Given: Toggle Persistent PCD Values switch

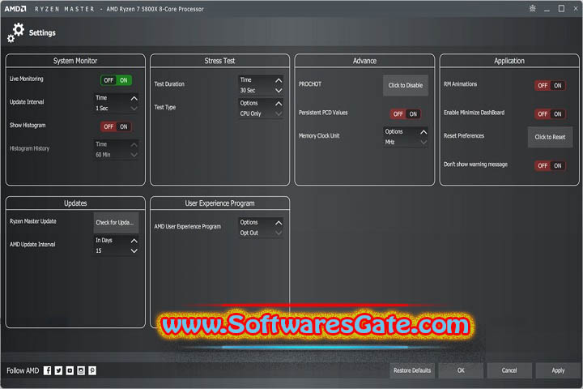Looking at the screenshot, I should pyautogui.click(x=406, y=114).
